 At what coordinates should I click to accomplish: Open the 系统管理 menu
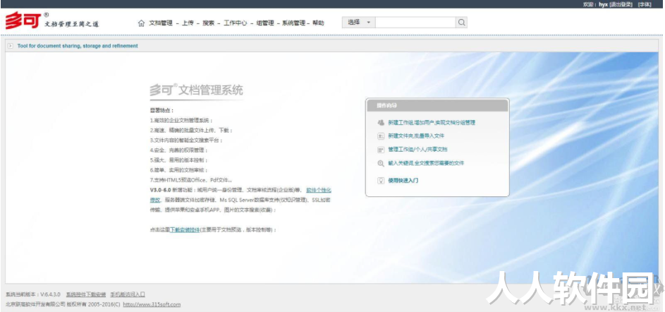[293, 23]
